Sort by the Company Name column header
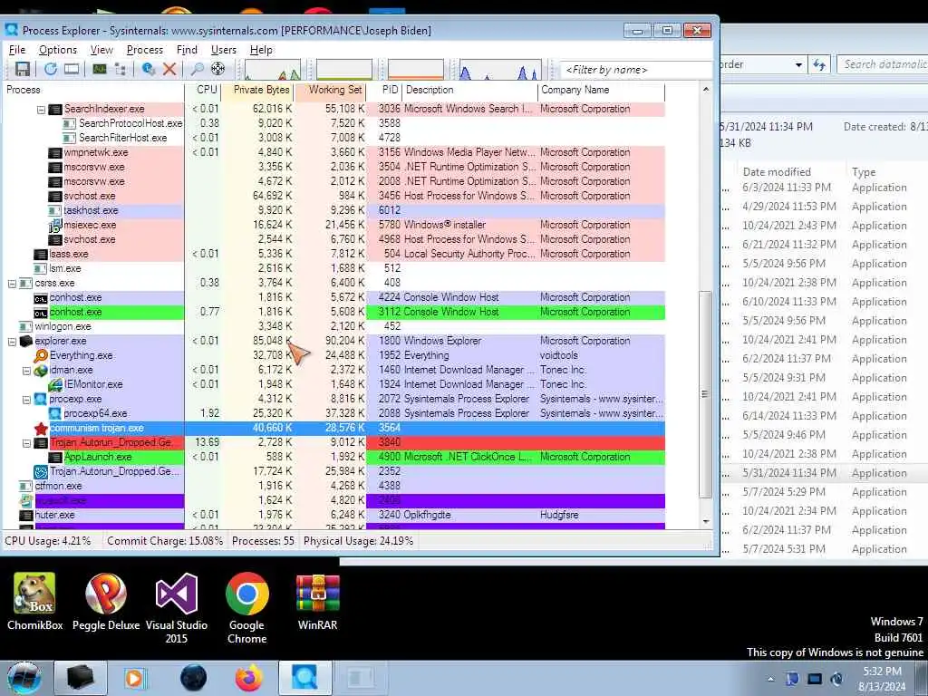Image resolution: width=928 pixels, height=696 pixels. pyautogui.click(x=602, y=90)
